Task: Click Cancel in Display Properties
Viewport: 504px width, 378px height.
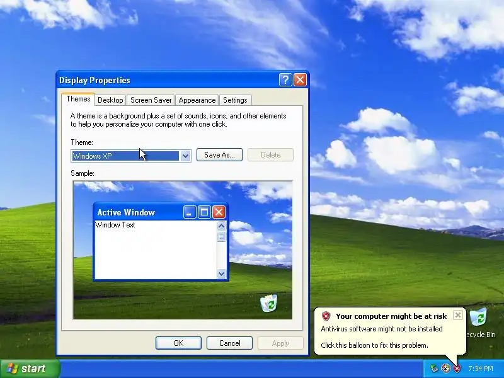Action: coord(229,343)
